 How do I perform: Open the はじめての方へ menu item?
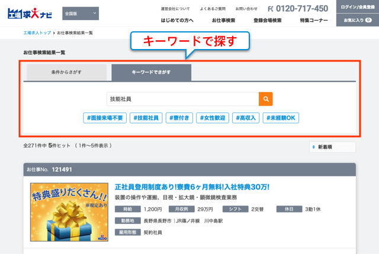click(x=177, y=20)
